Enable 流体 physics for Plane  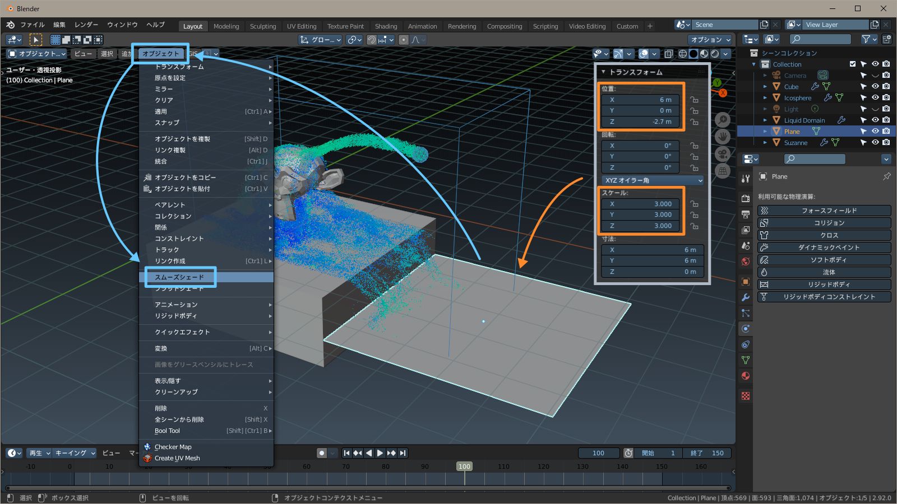click(824, 272)
